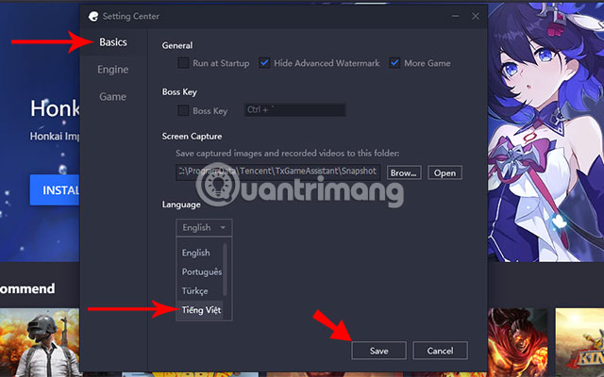
Task: Select Tiếng Việt language option
Action: 199,310
